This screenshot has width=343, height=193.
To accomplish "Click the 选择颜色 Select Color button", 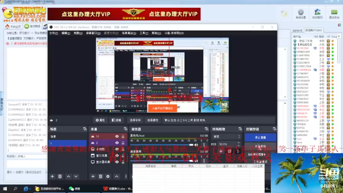I will [153, 120].
